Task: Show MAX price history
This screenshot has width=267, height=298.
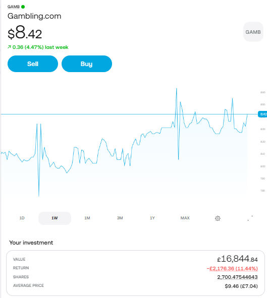Action: (x=185, y=218)
